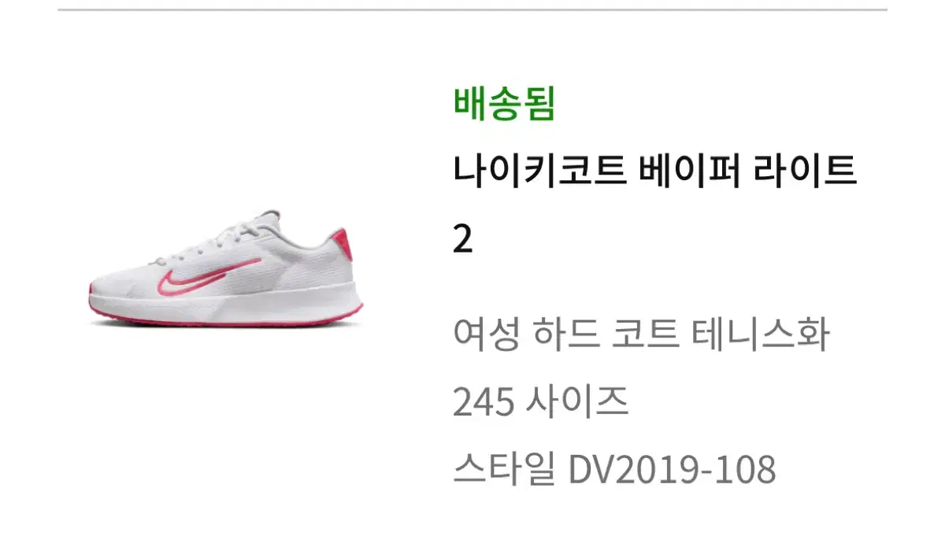Click the 245 사이즈 size line
Image resolution: width=945 pixels, height=547 pixels.
tap(540, 403)
